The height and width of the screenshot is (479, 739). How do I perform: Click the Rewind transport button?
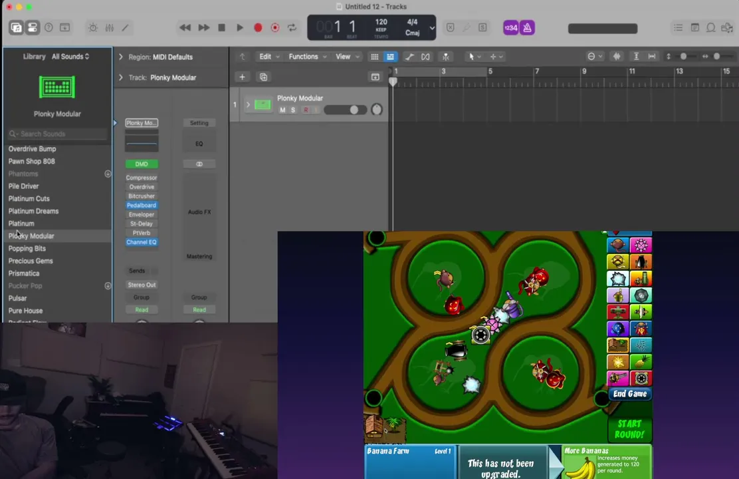[x=185, y=28]
